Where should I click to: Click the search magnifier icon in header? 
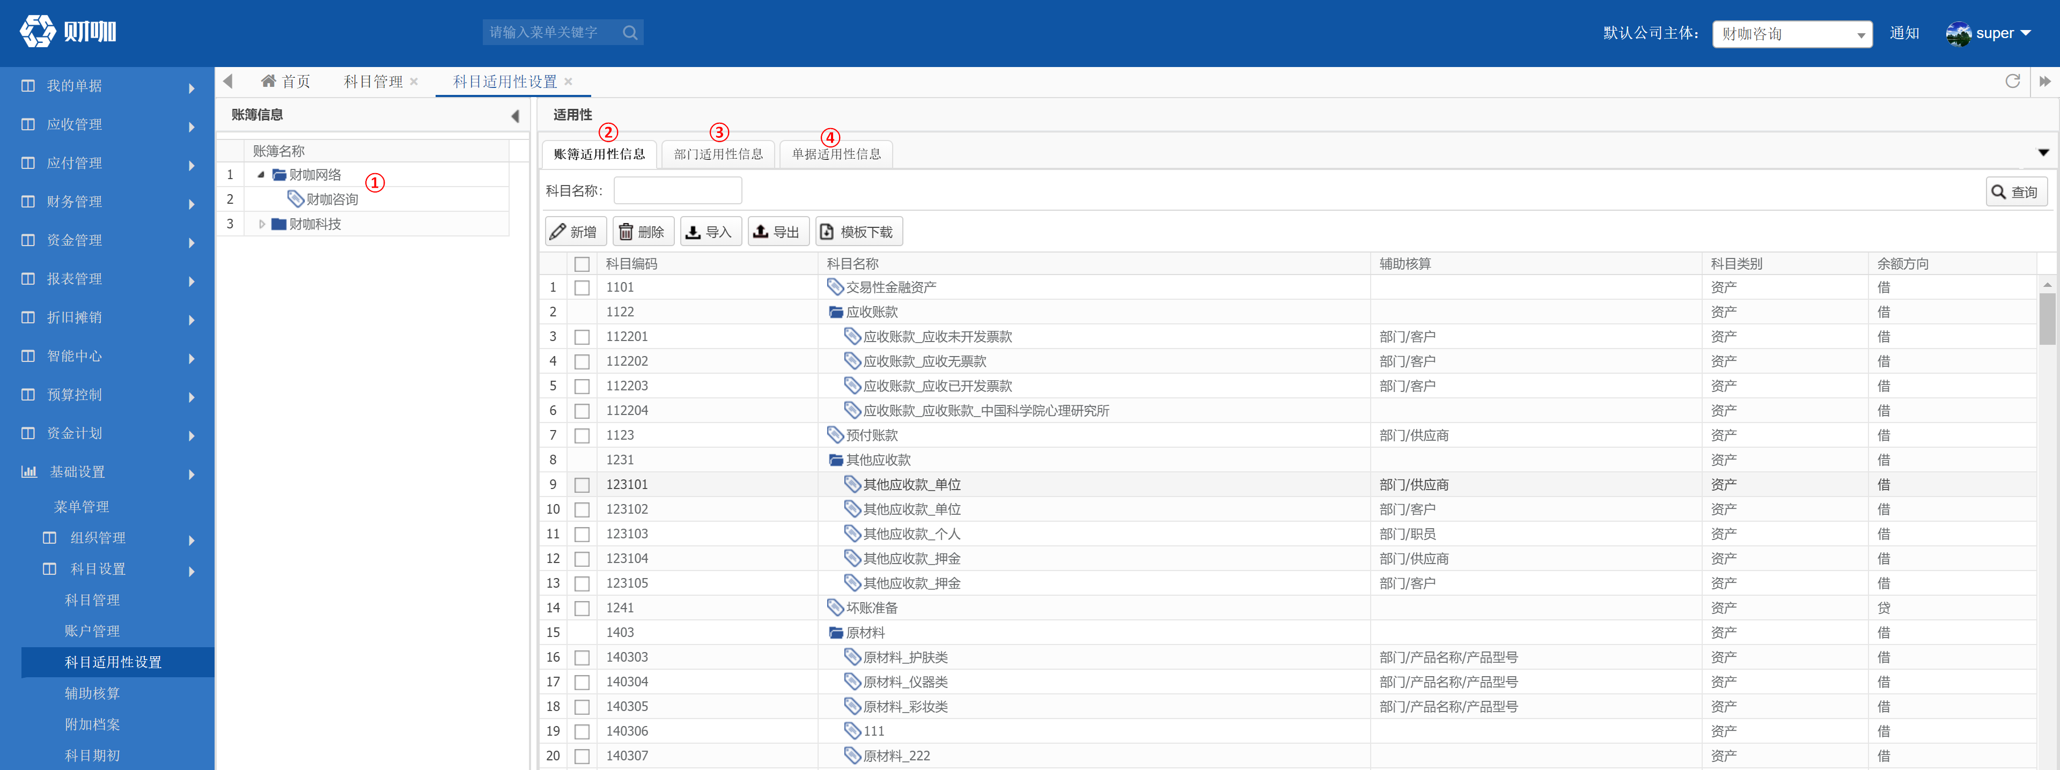tap(630, 33)
